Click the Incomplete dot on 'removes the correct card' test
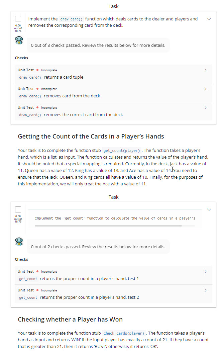This screenshot has height=353, width=223. pyautogui.click(x=38, y=107)
